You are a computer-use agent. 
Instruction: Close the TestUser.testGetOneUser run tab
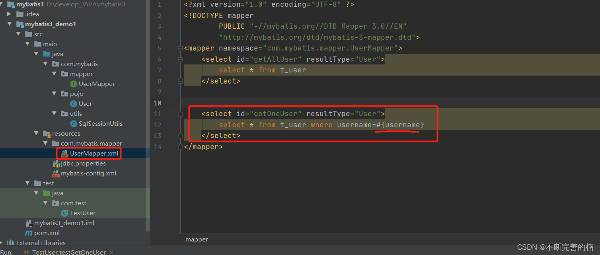coord(111,252)
